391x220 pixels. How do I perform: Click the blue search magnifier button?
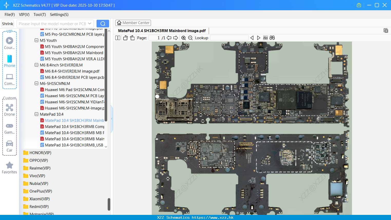click(103, 24)
